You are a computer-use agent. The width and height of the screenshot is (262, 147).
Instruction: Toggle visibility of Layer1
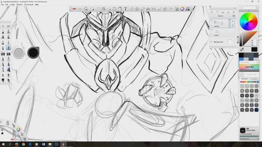pos(211,30)
